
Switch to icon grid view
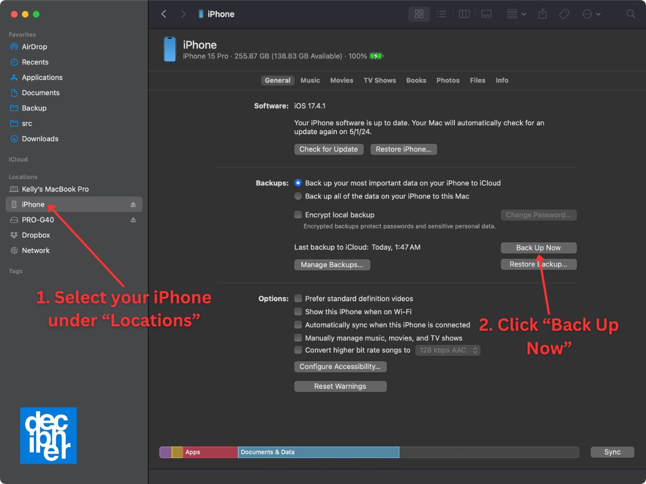[419, 14]
